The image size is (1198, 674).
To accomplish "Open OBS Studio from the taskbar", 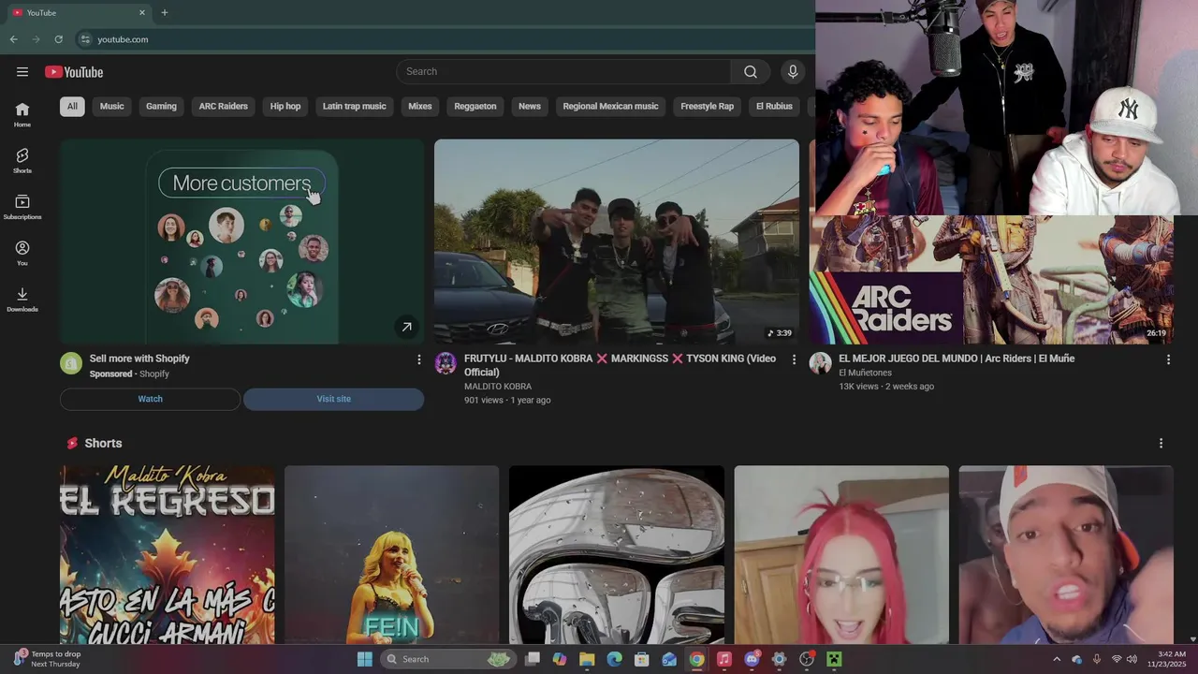I will [807, 659].
